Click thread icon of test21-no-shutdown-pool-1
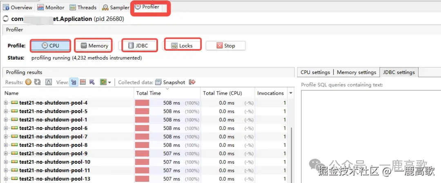 14,120
